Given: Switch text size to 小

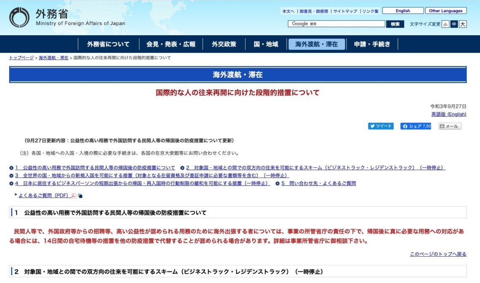Looking at the screenshot, I should coord(445,24).
